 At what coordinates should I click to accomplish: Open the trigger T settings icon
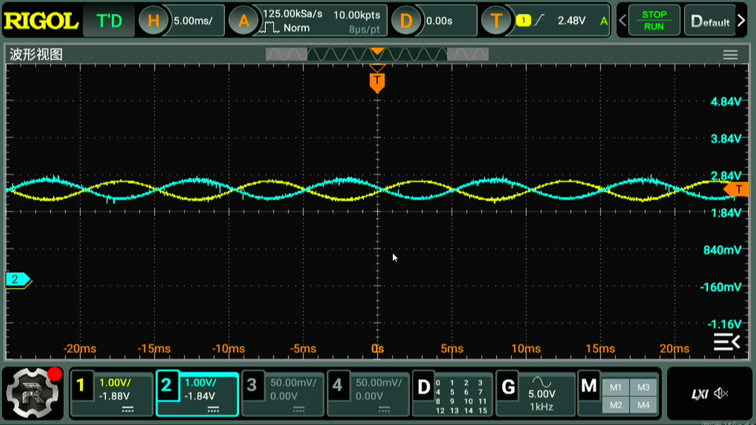496,20
